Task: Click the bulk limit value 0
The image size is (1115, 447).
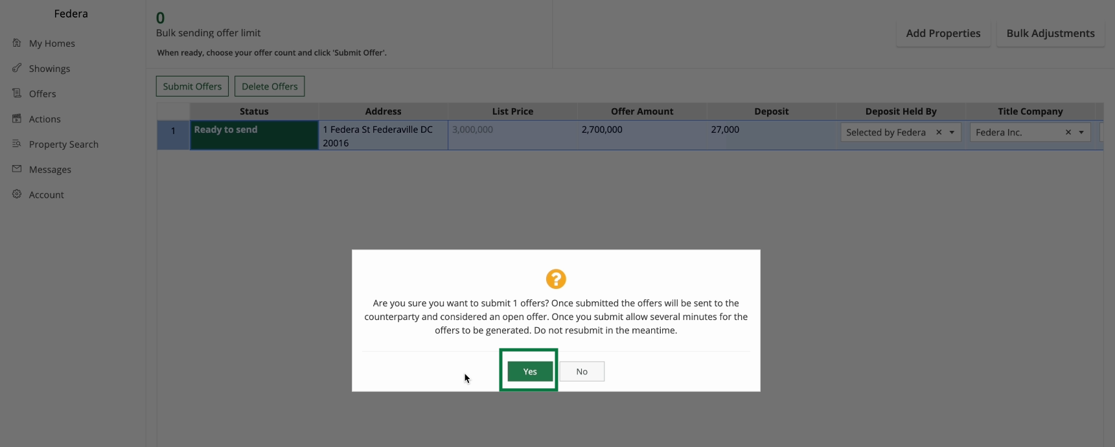Action: tap(161, 18)
